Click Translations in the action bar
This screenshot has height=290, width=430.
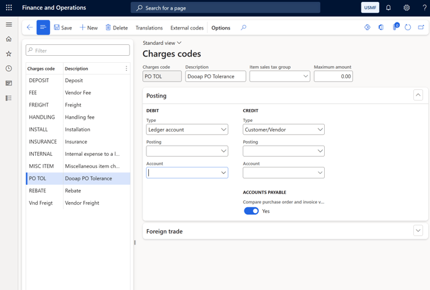(x=149, y=28)
